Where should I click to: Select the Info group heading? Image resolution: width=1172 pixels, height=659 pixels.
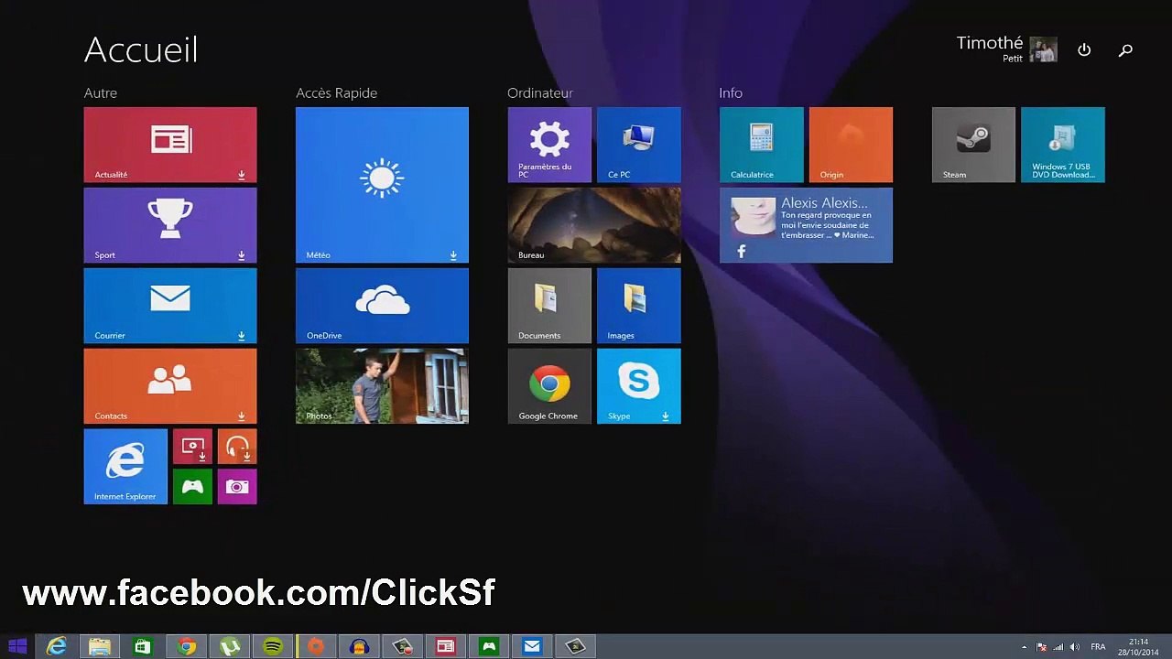[x=731, y=93]
